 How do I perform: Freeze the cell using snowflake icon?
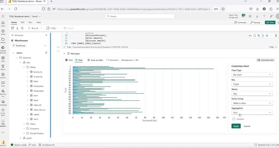point(267,35)
